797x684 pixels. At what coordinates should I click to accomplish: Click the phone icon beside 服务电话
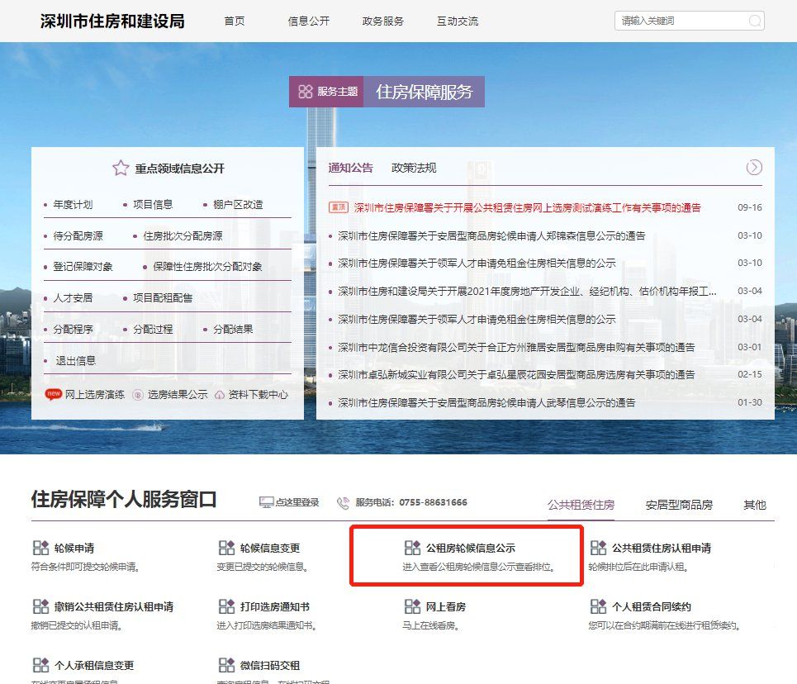click(x=343, y=503)
